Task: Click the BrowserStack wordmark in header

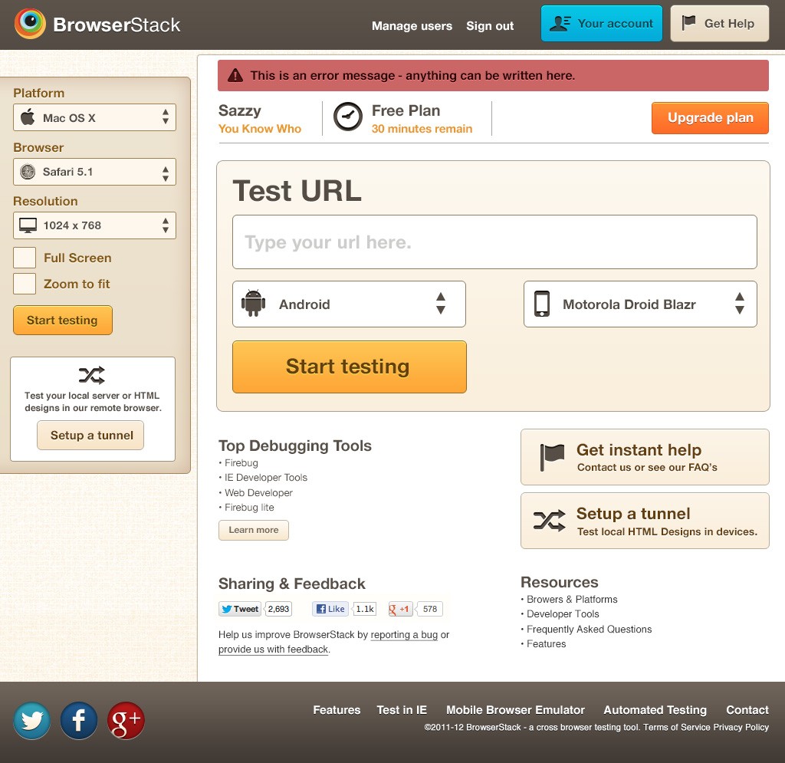Action: (117, 25)
